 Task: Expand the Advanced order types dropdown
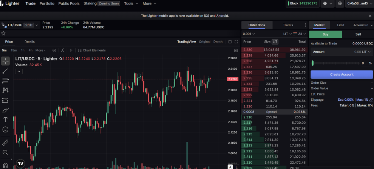[363, 25]
